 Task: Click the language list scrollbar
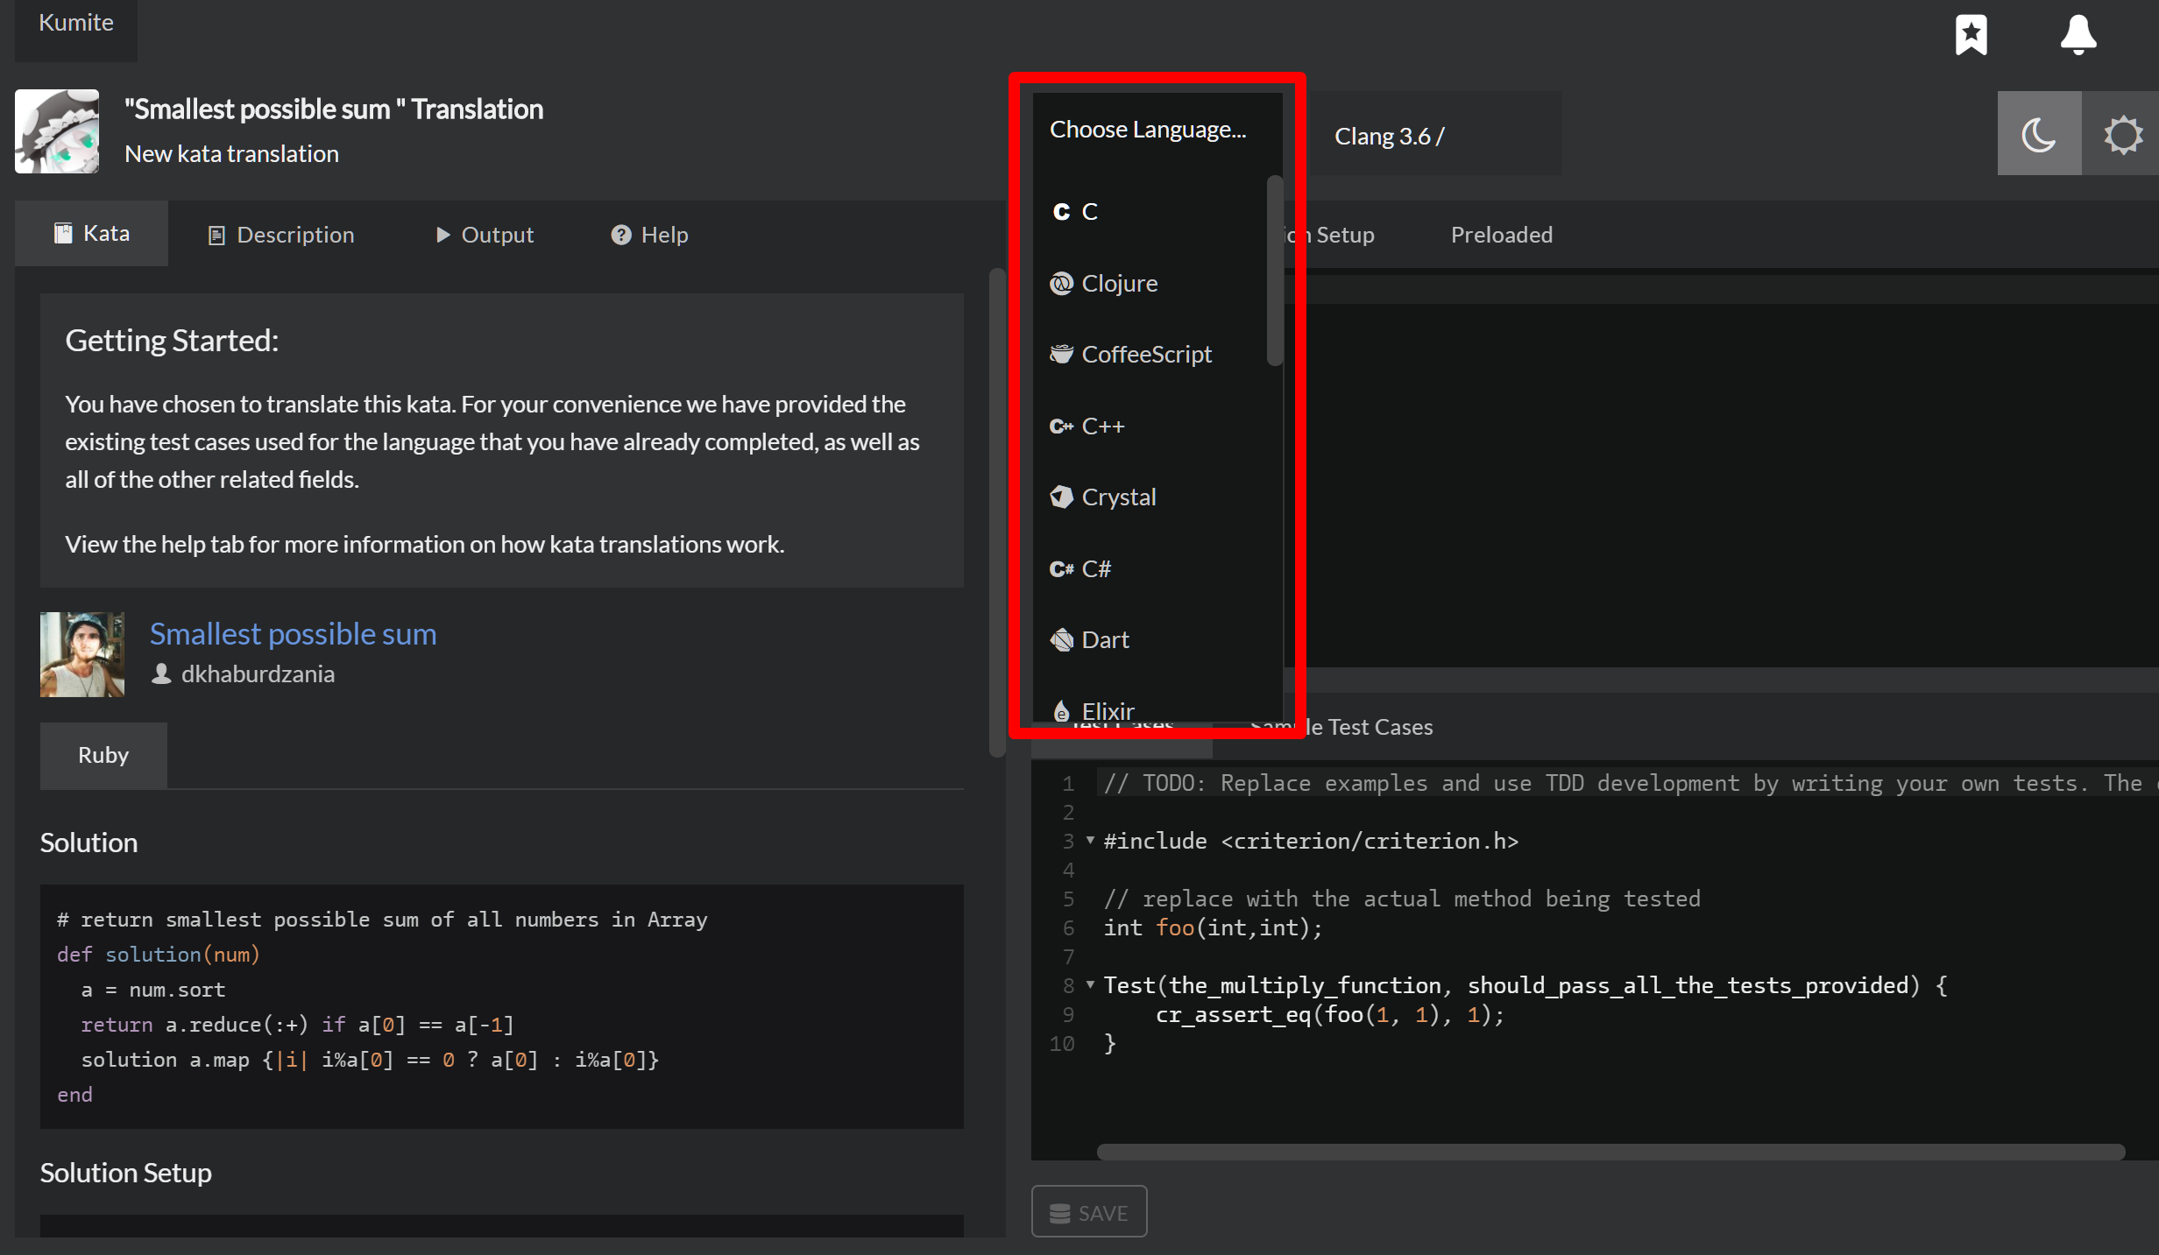click(x=1275, y=271)
